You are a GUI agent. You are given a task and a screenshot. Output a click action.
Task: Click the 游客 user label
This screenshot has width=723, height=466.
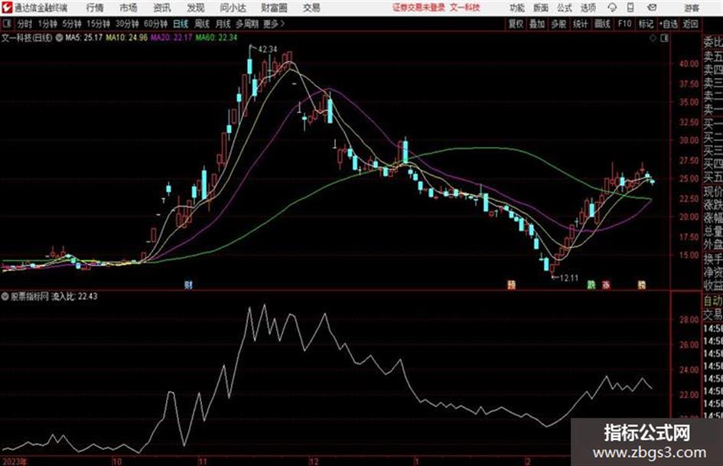[691, 8]
